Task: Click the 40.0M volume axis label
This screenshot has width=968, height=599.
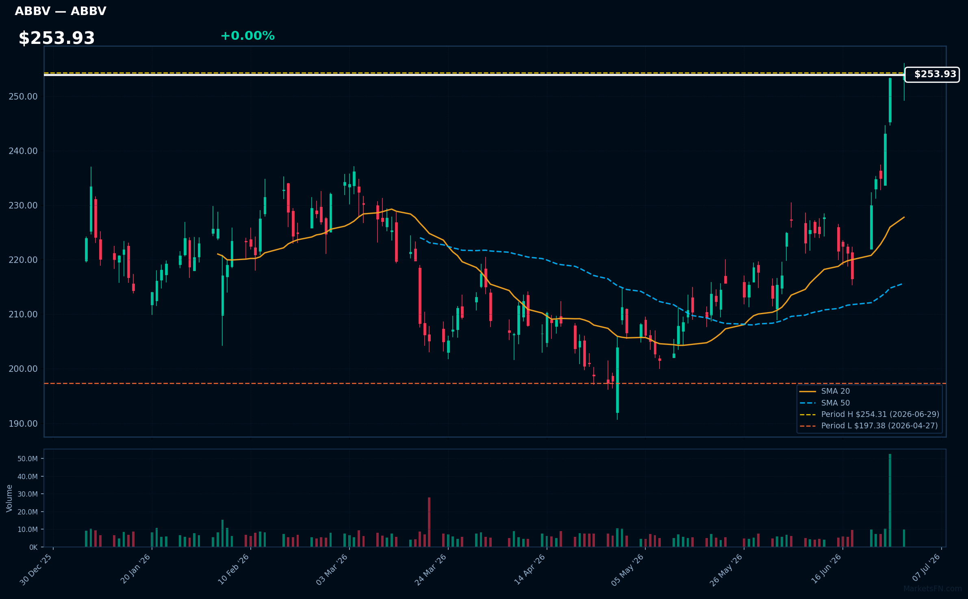Action: (27, 476)
